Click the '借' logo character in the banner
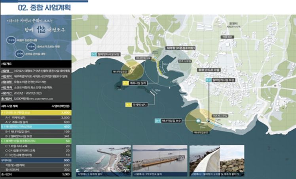Screen dimensions: 296x179 coord(41,30)
